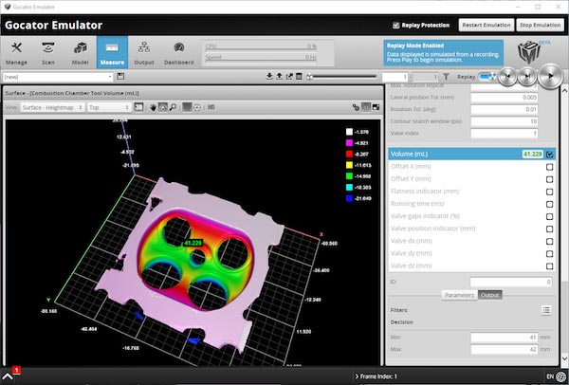This screenshot has height=385, width=569.
Task: Open the Top view orientation dropdown
Action: click(x=108, y=108)
